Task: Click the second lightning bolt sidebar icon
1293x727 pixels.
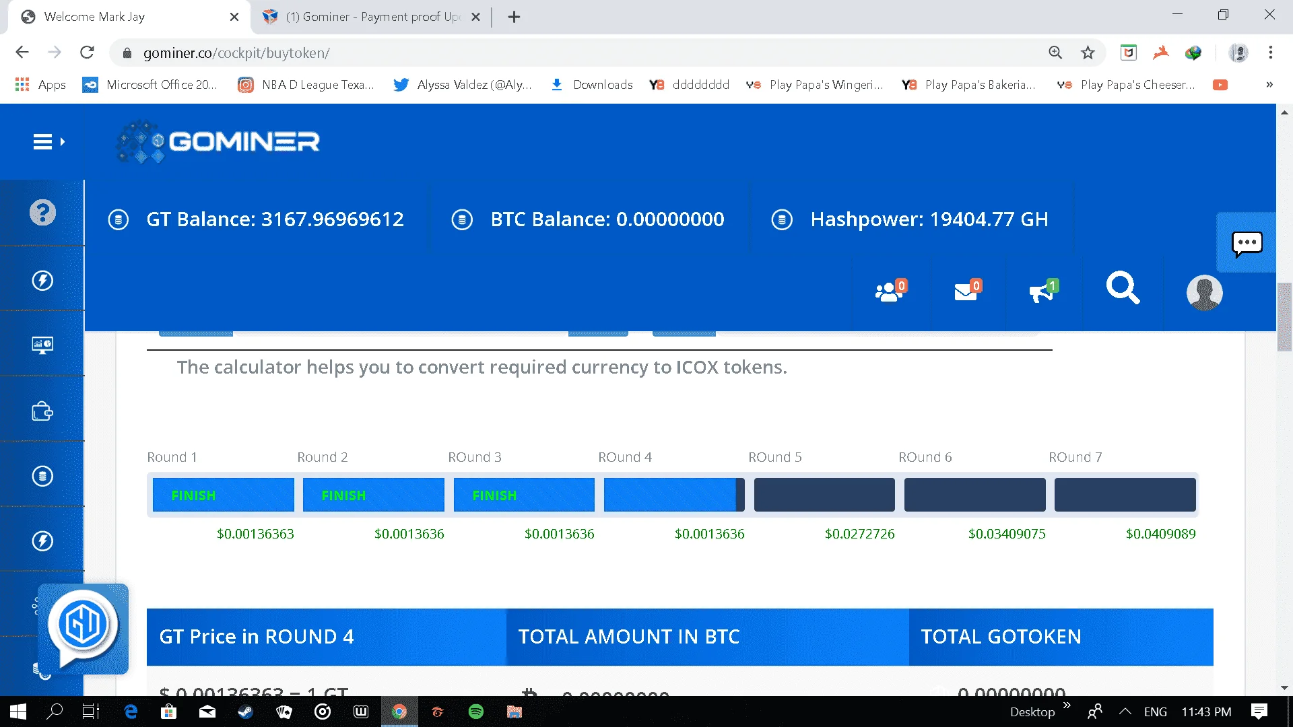Action: (x=42, y=541)
